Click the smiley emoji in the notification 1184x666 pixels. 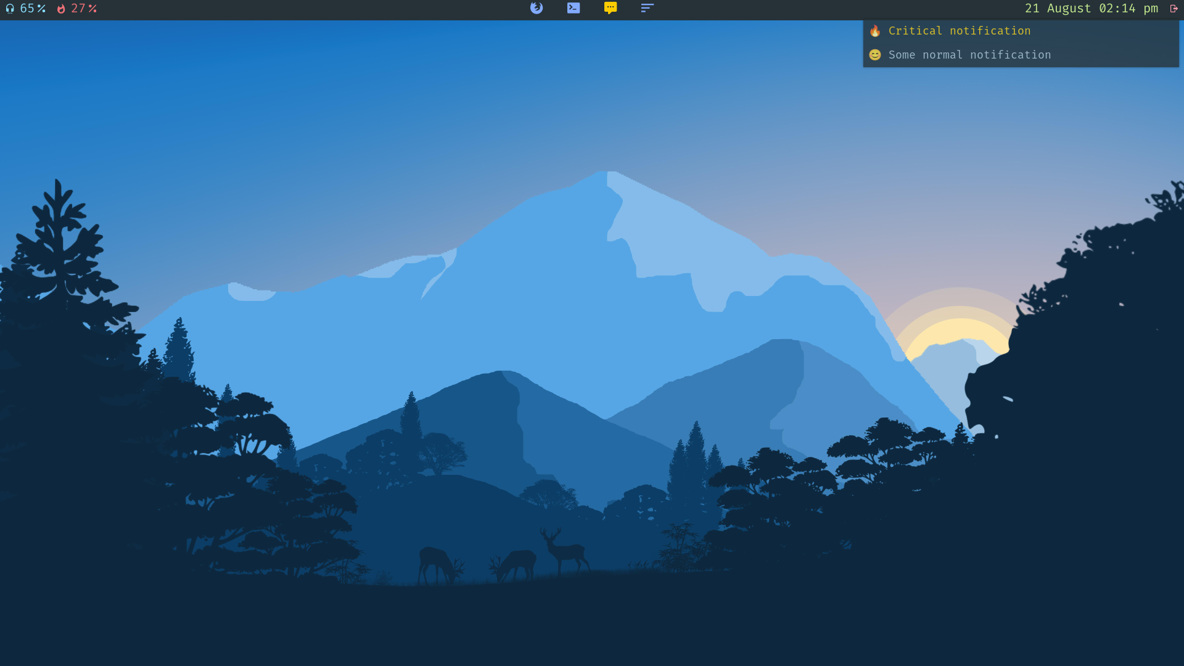pos(875,55)
